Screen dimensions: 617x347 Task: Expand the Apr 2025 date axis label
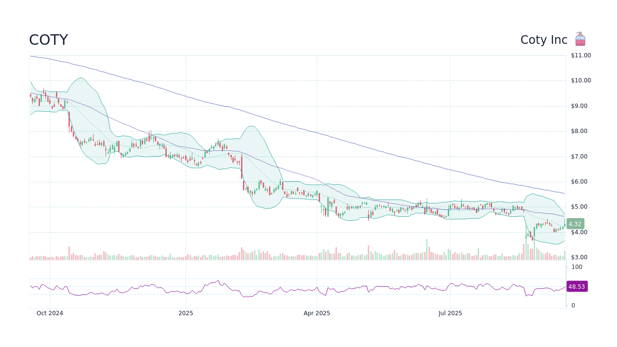click(317, 313)
